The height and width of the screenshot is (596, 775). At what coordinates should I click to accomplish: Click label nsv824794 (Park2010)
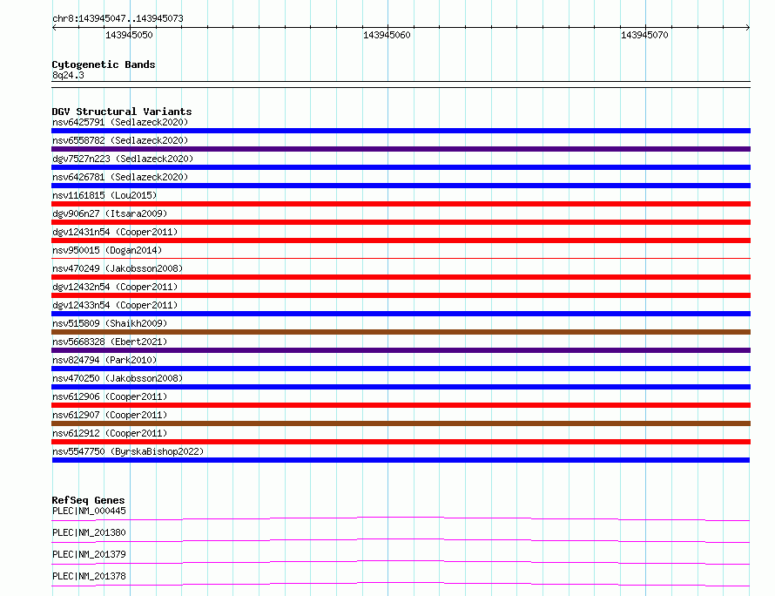(104, 360)
